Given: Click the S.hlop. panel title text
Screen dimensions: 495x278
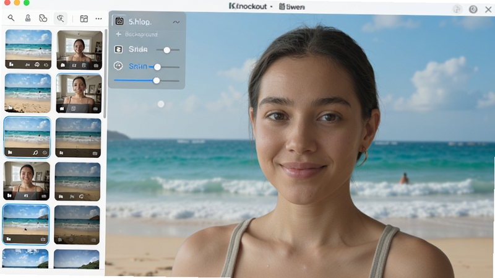Looking at the screenshot, I should [140, 22].
